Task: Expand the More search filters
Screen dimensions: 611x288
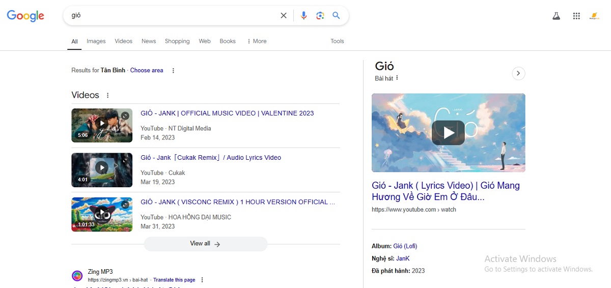Action: (257, 41)
